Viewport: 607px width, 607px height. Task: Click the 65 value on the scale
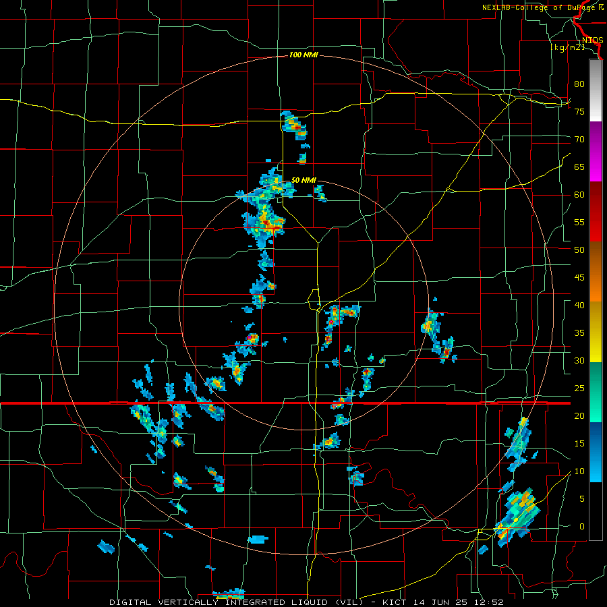(x=579, y=167)
